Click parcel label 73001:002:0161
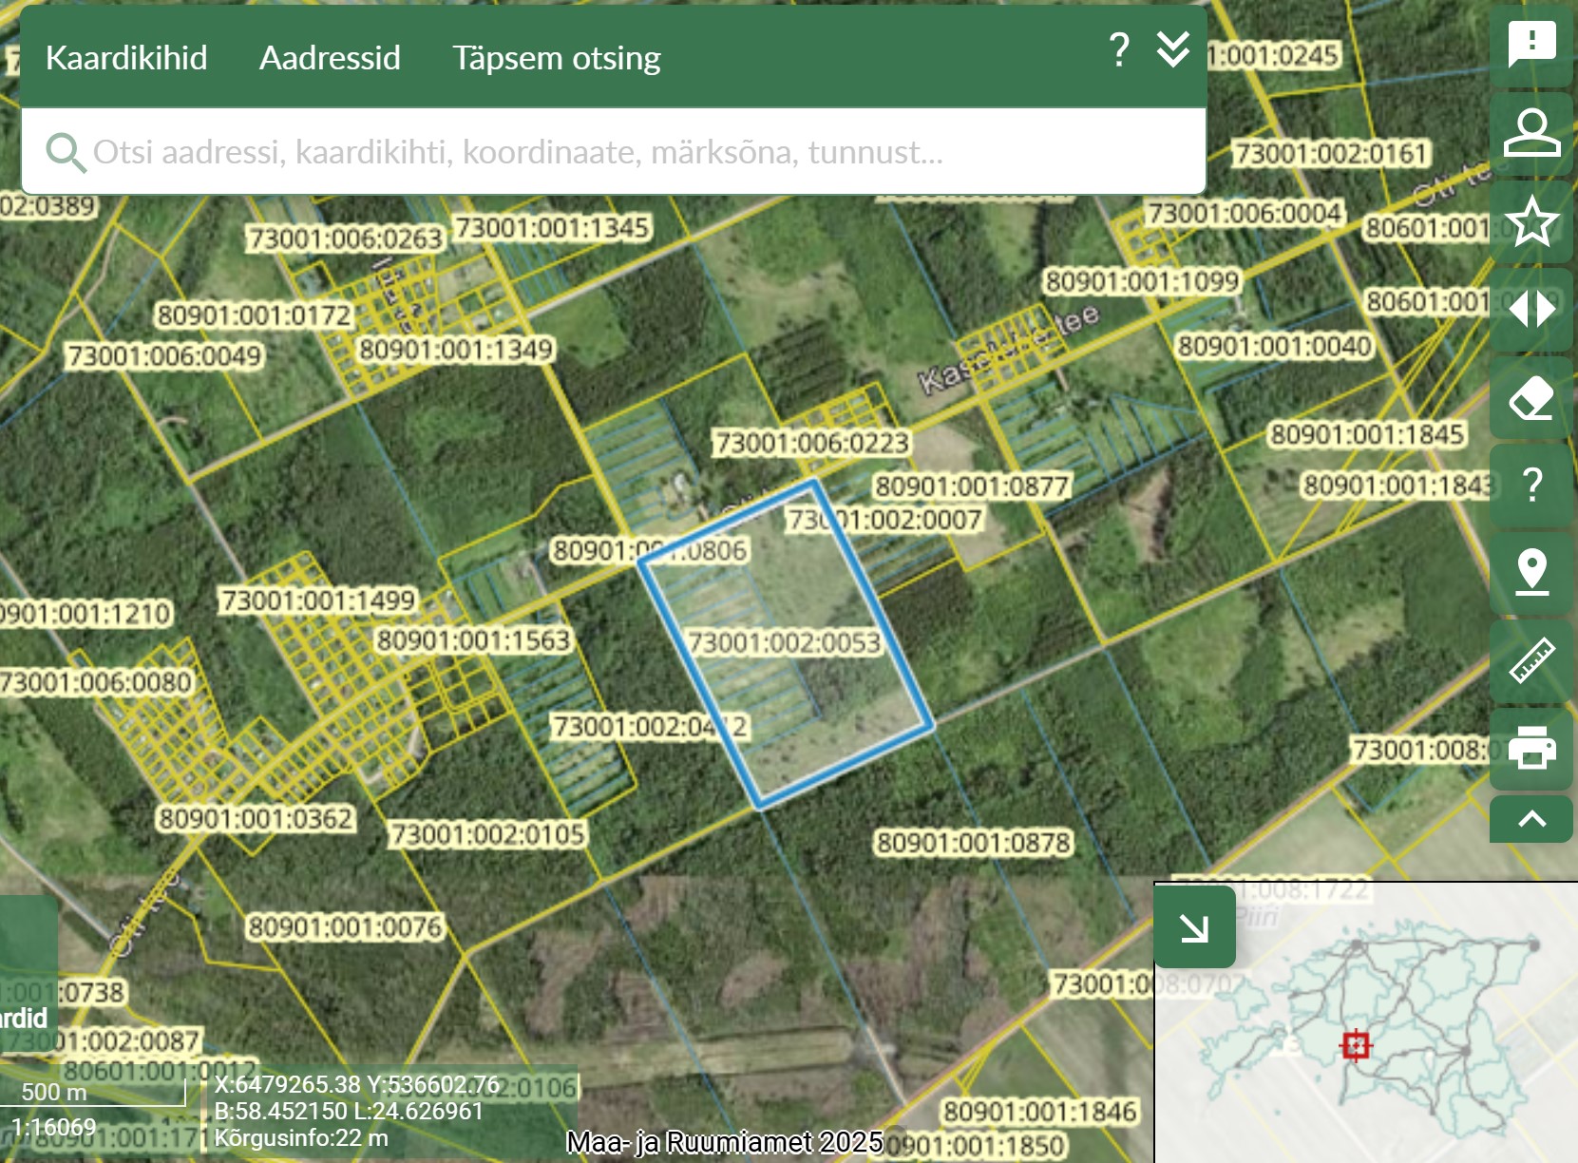Screen dimensions: 1578x1163 1331,153
